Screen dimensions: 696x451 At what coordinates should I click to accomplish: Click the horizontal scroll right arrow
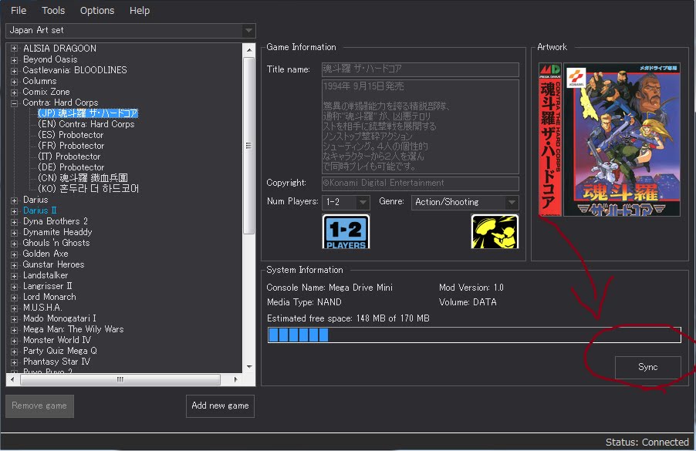tap(235, 379)
